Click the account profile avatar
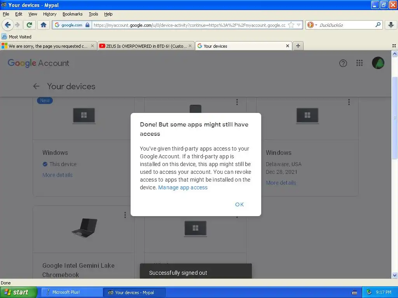 pos(378,63)
